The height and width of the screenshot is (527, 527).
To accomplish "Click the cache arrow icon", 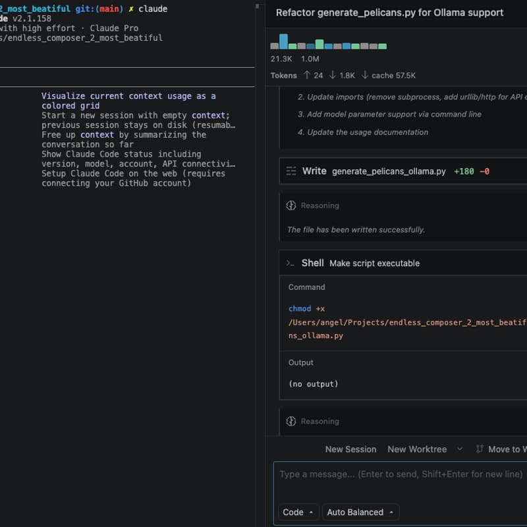I will pyautogui.click(x=365, y=75).
